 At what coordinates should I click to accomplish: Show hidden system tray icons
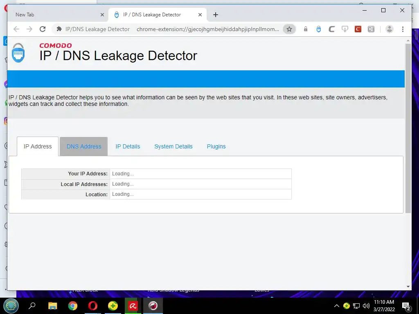[337, 306]
